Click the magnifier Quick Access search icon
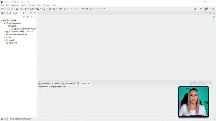 [x=195, y=9]
